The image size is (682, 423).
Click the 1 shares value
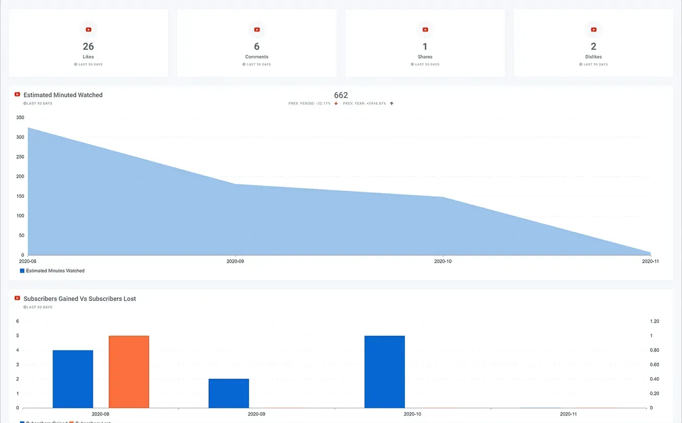425,46
